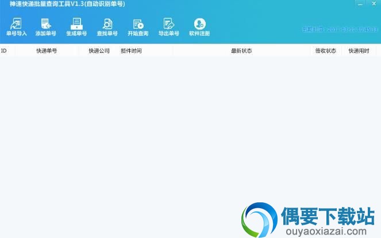This screenshot has height=238, width=381.
Task: Sort by the ID column header
Action: [x=7, y=51]
